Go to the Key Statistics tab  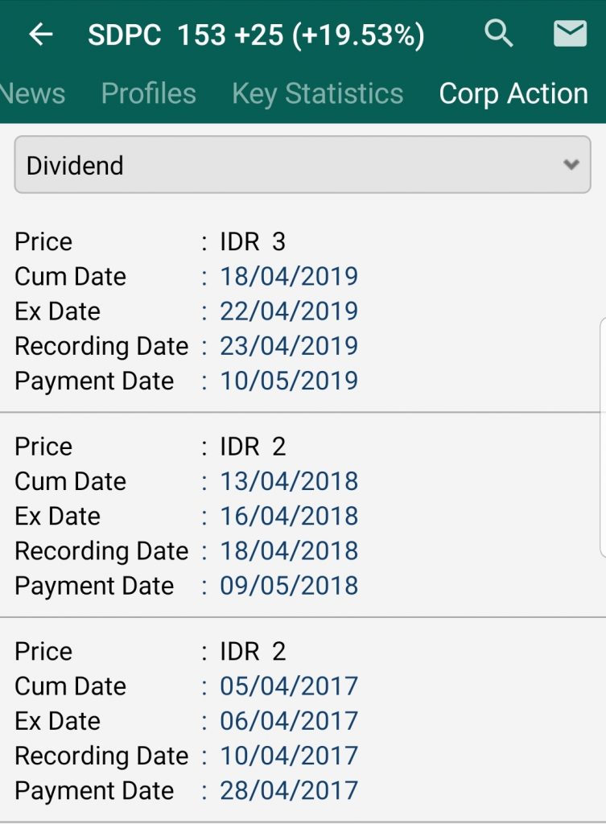click(317, 93)
